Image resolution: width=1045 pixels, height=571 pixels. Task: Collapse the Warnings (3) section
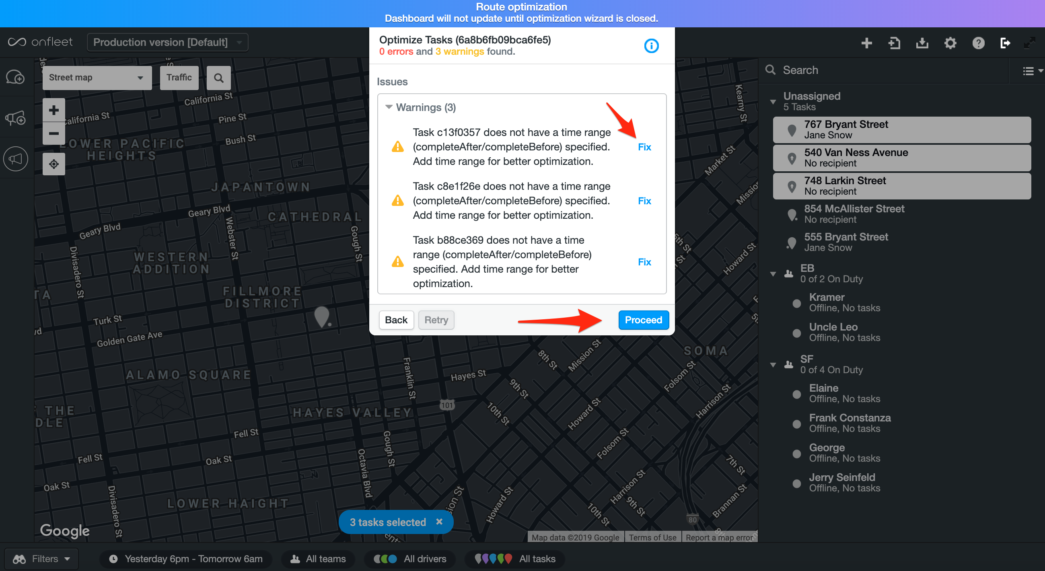coord(389,107)
